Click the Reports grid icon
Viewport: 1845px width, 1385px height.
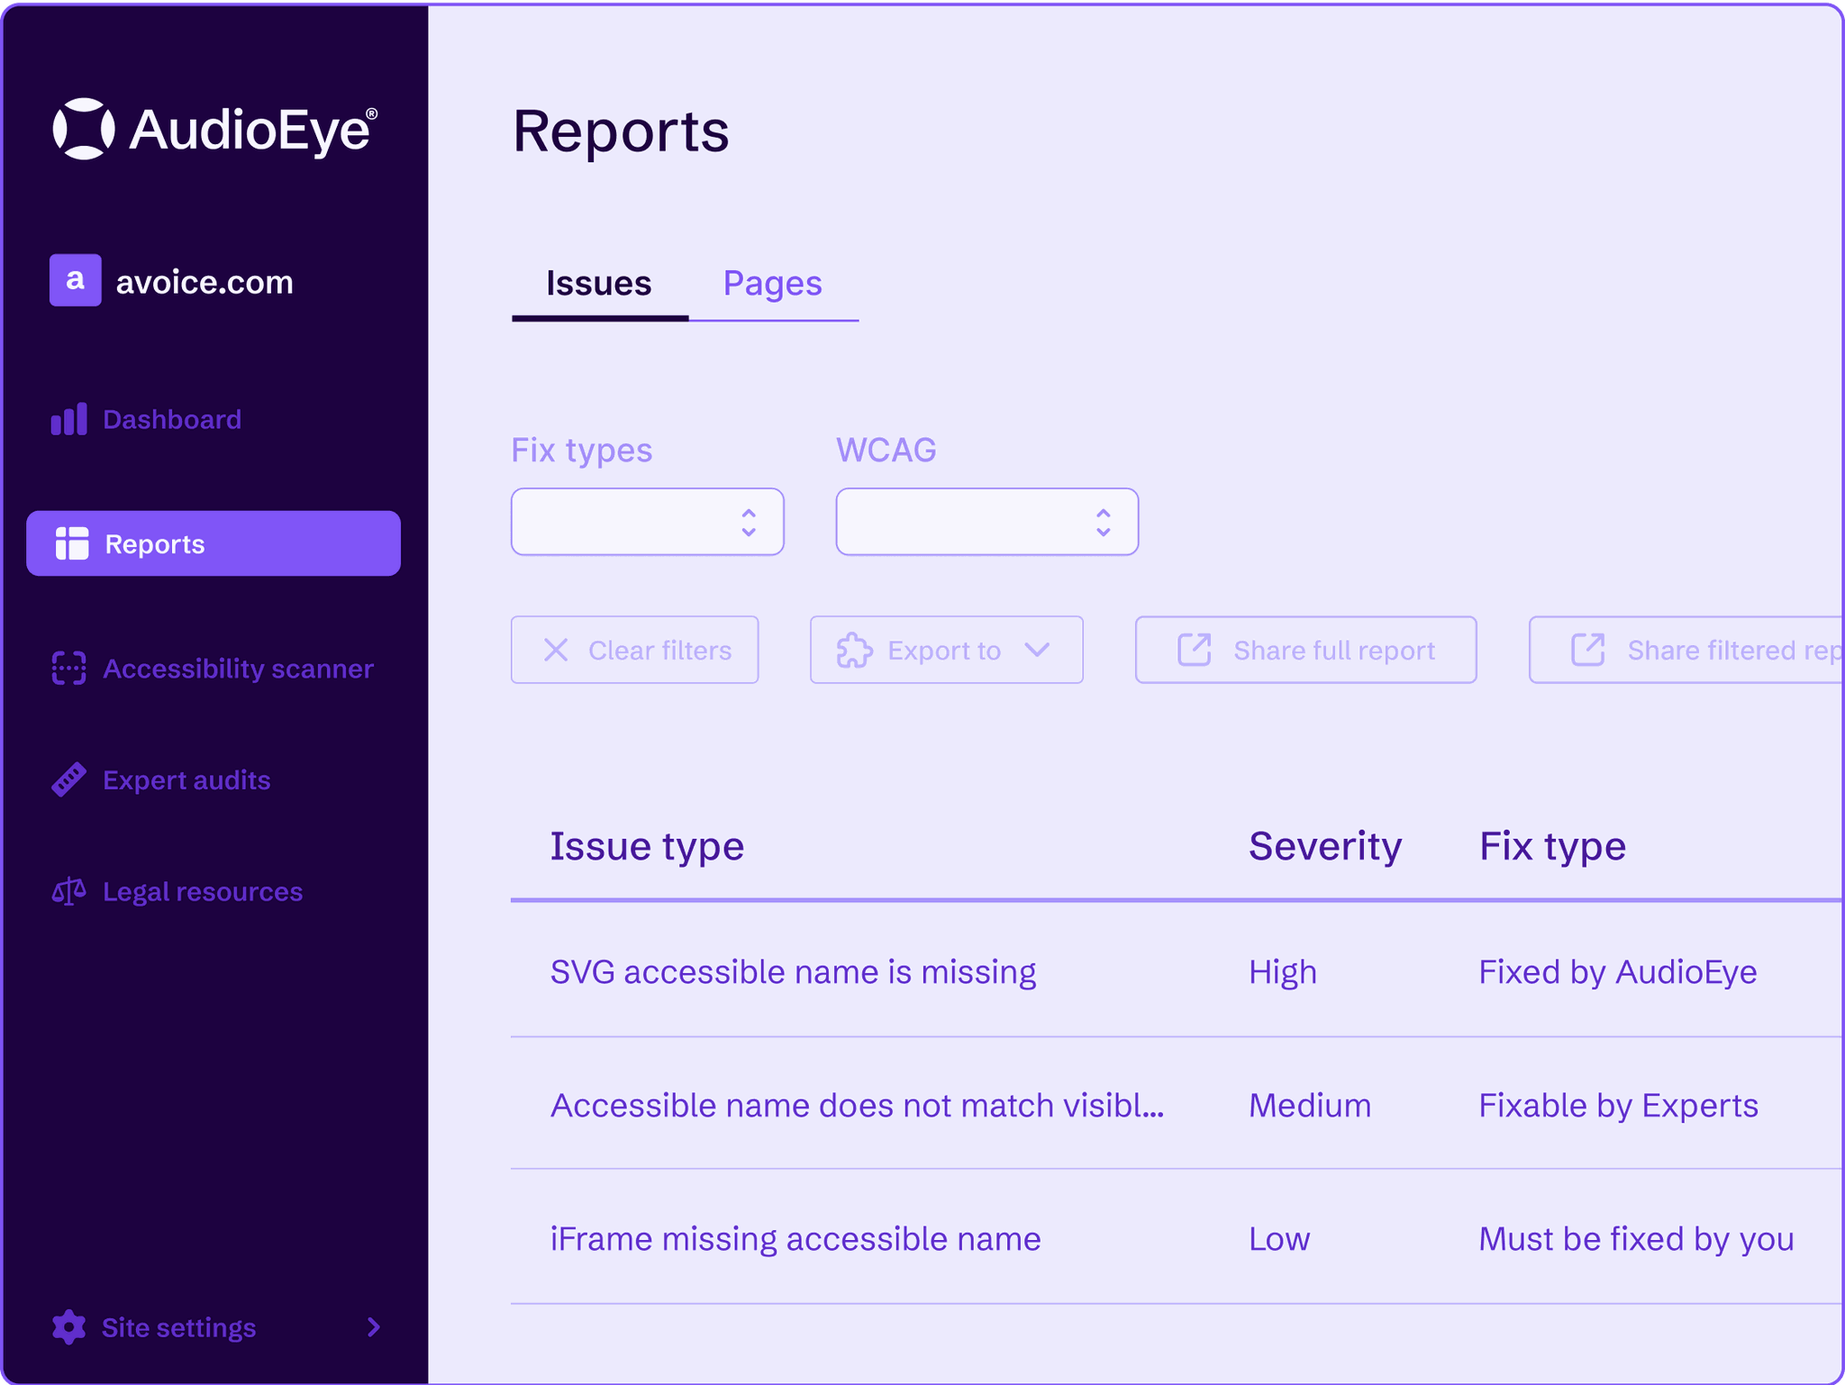pyautogui.click(x=72, y=542)
